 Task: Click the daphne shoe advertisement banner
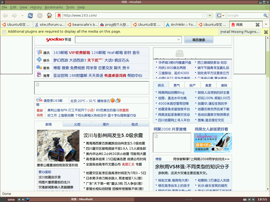pos(213,143)
